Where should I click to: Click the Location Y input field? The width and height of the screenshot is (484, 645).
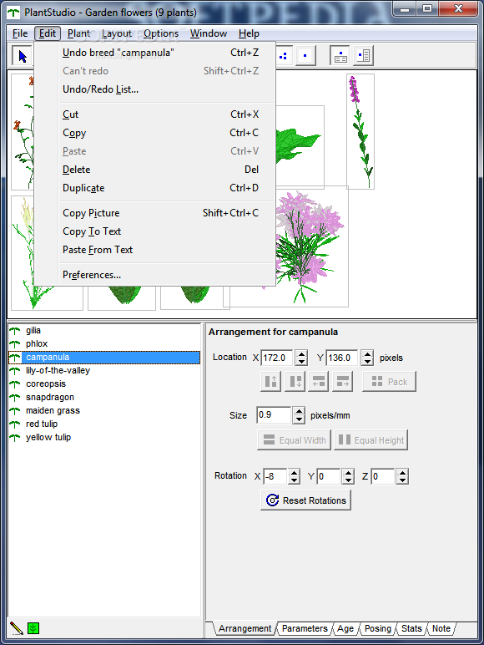[x=343, y=358]
